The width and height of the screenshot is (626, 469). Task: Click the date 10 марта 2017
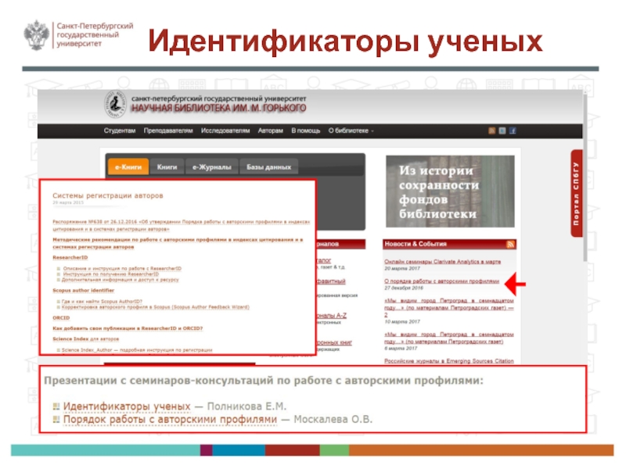402,322
